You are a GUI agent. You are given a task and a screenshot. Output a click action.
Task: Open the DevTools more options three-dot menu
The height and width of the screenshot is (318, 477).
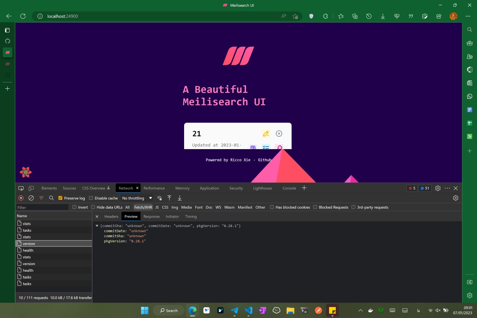[x=447, y=188]
